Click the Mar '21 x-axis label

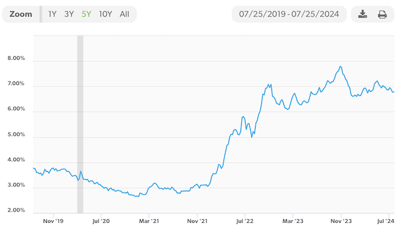click(149, 221)
